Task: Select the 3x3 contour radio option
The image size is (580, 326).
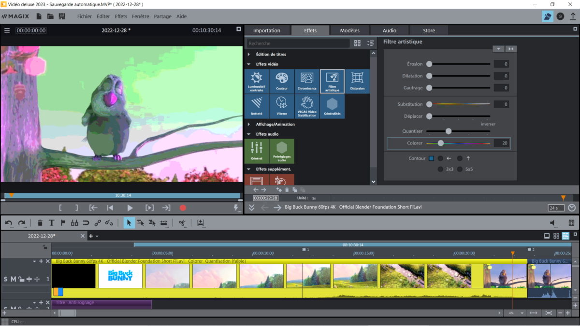Action: [440, 169]
